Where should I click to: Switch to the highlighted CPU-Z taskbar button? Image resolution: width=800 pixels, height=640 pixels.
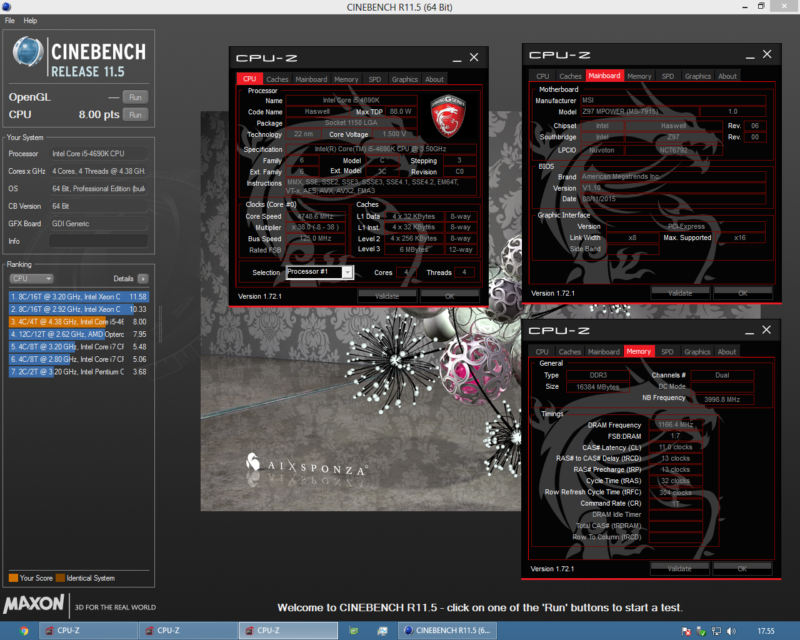(x=289, y=631)
